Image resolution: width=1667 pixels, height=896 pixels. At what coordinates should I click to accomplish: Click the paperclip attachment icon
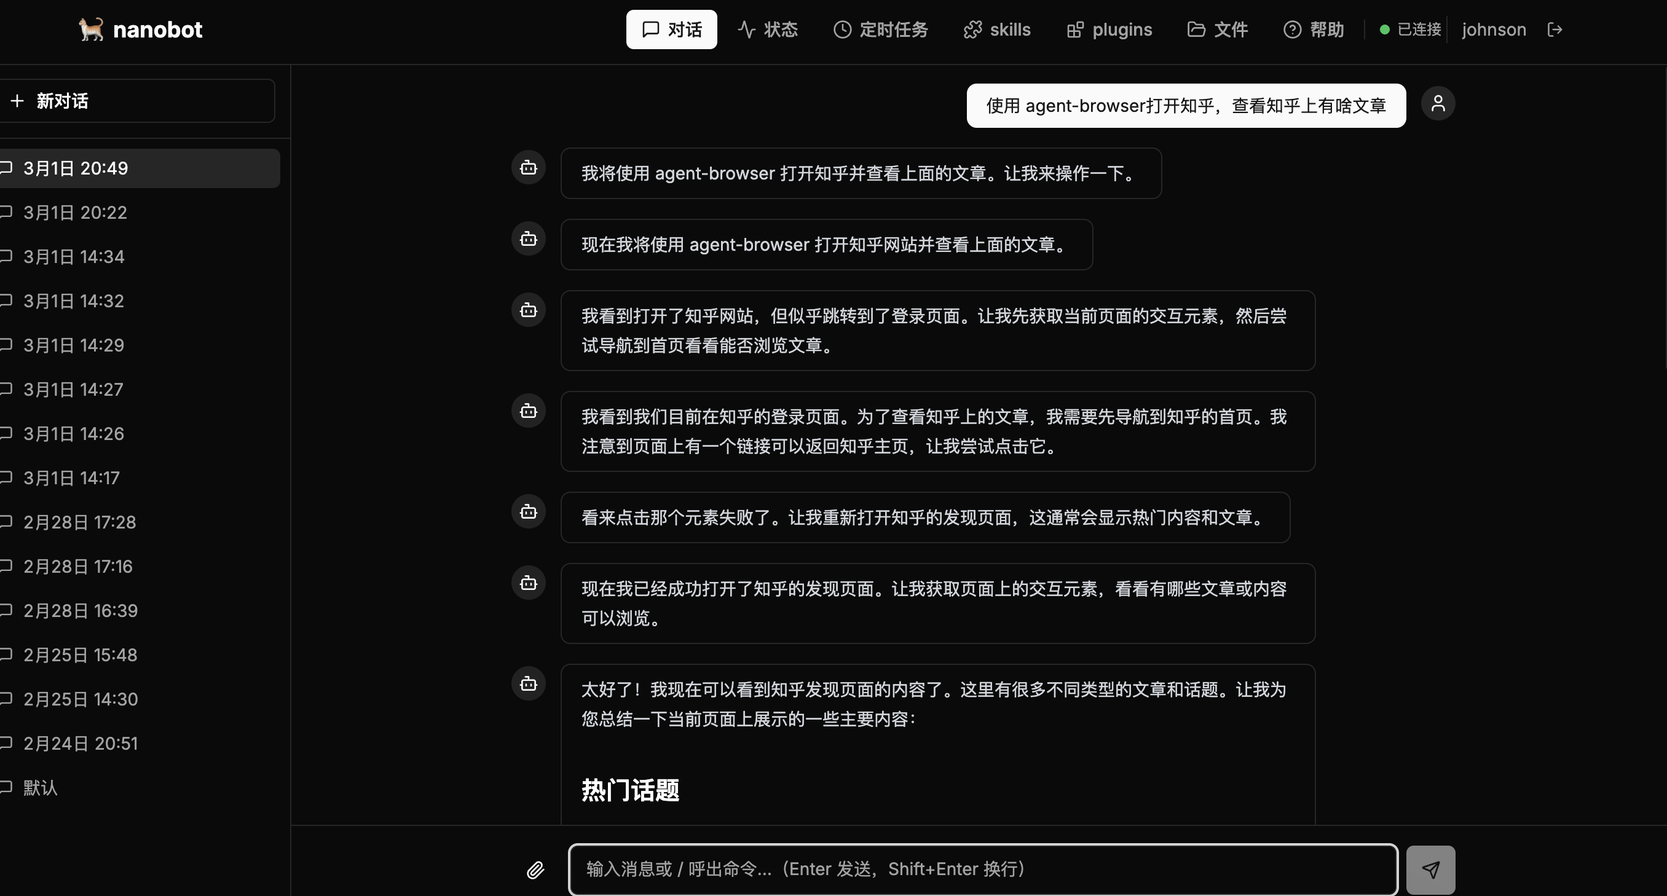(535, 870)
